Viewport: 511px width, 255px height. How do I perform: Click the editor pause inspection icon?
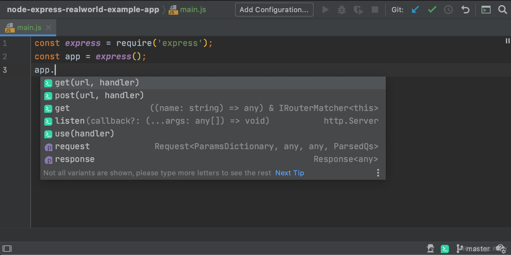pos(507,41)
